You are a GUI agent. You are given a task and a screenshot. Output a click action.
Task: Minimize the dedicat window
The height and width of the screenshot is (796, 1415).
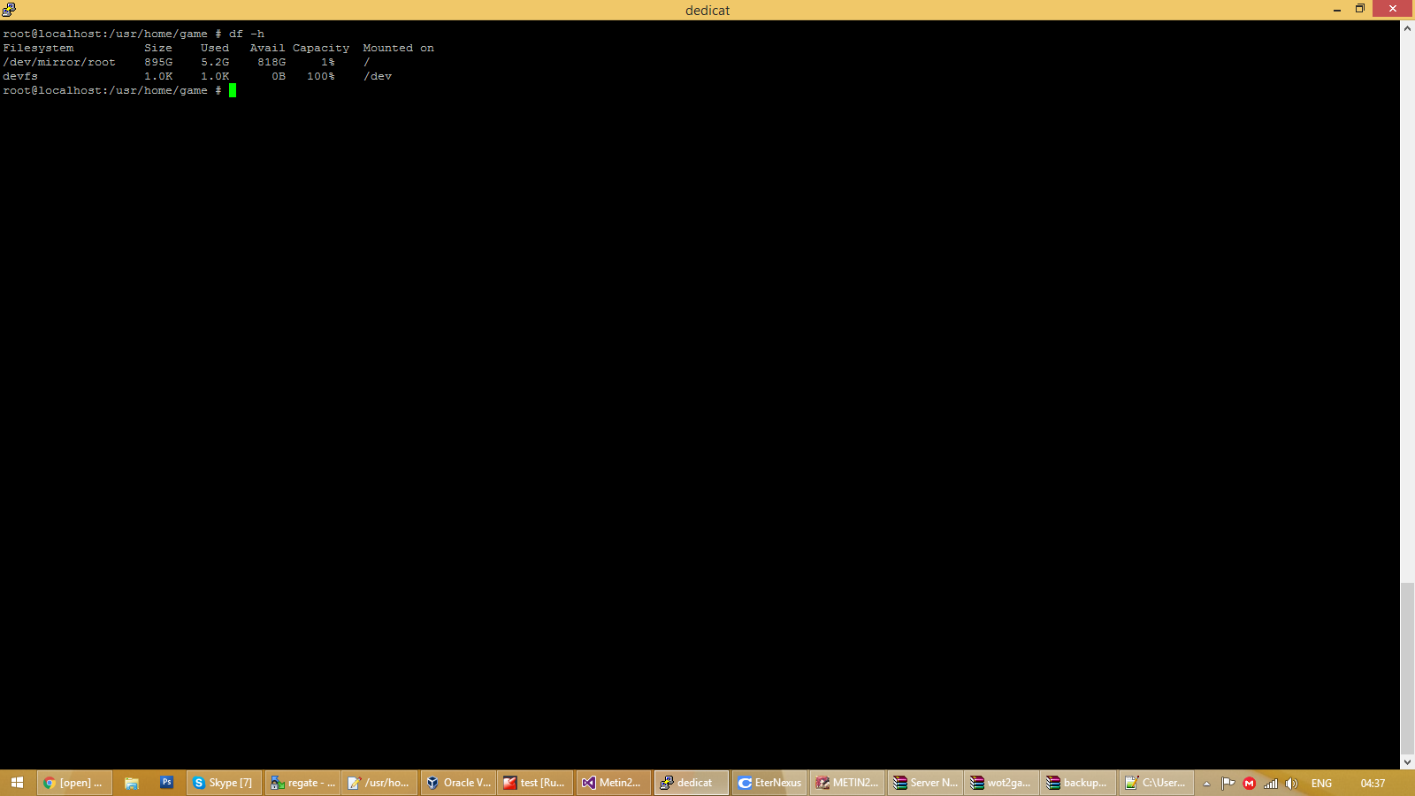pos(1337,9)
